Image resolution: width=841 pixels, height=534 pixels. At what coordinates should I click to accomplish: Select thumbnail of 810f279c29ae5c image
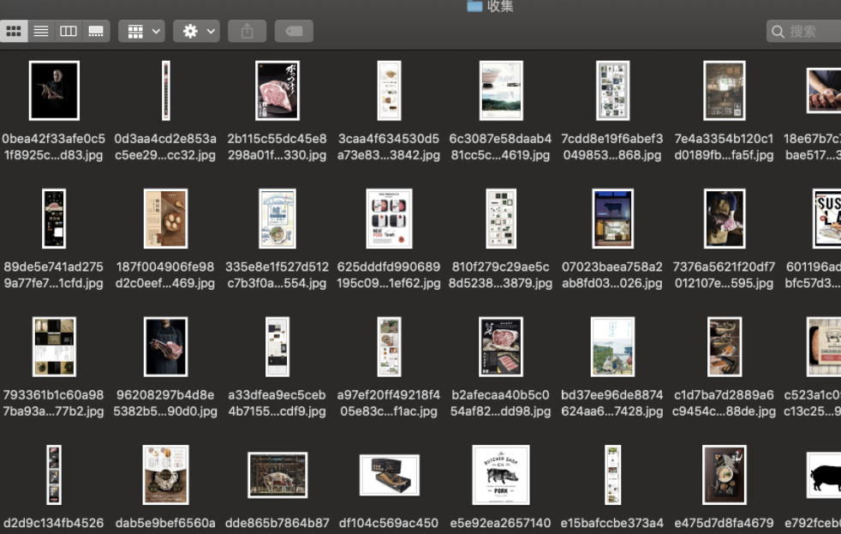pos(501,219)
